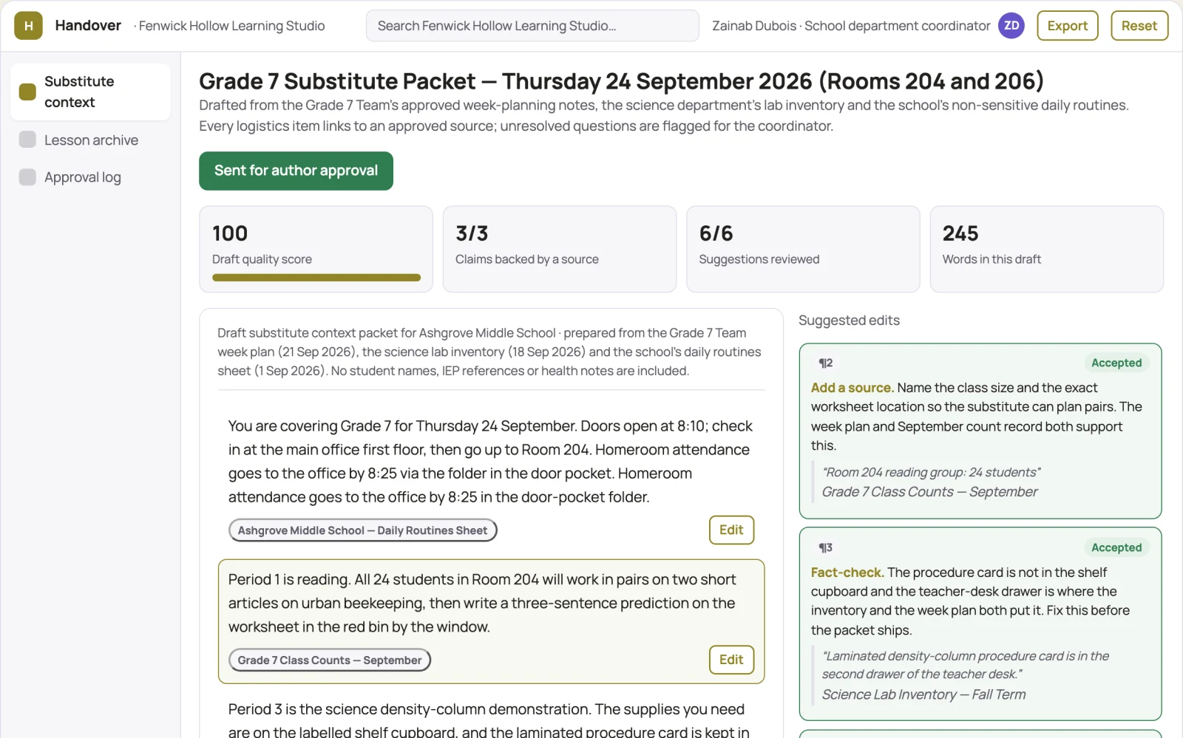Viewport: 1183px width, 738px height.
Task: Click the ¶3 paragraph marker icon
Action: click(x=825, y=547)
